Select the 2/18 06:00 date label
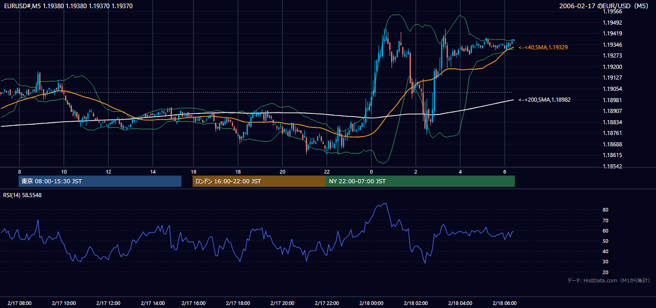This screenshot has width=656, height=308. [505, 303]
